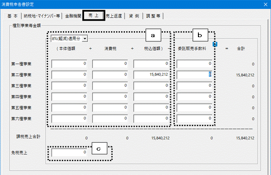Click the 第三種事業 消費税 field

[110, 86]
